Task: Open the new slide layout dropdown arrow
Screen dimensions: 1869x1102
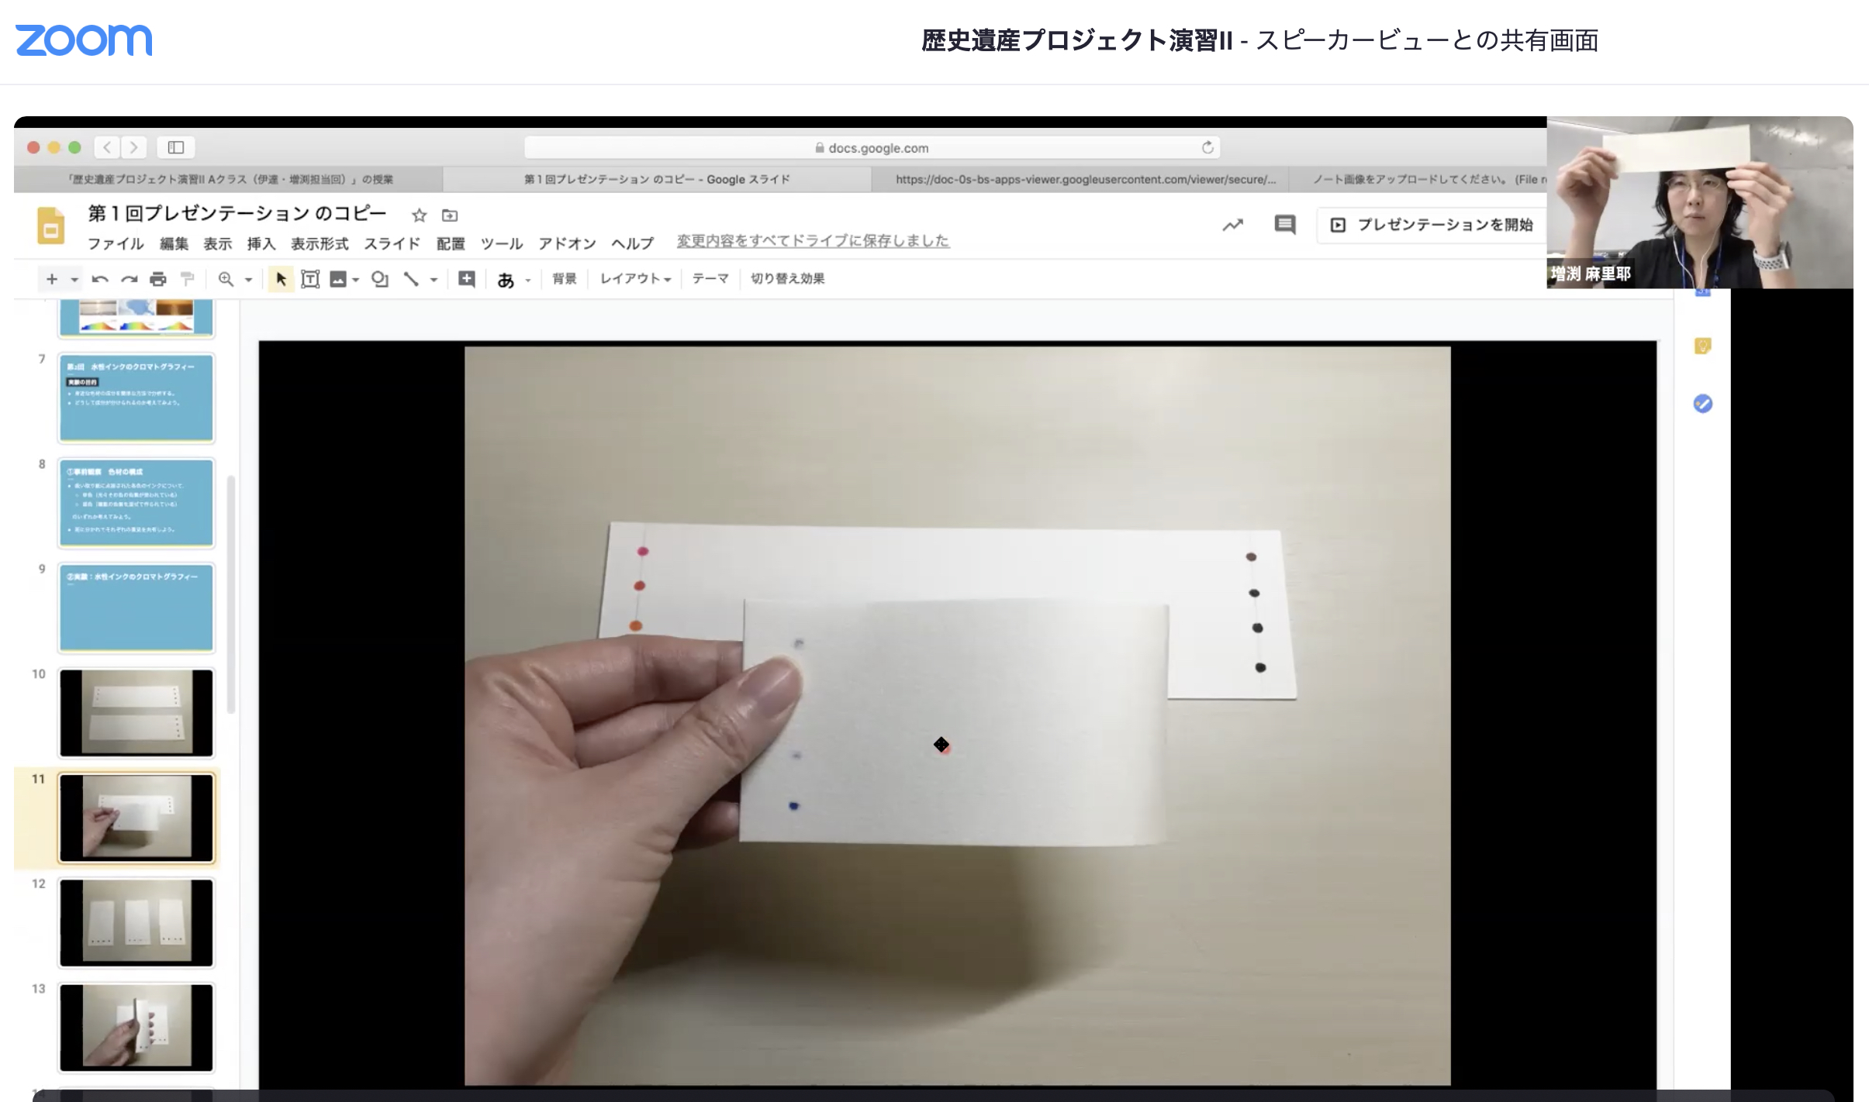Action: [x=74, y=279]
